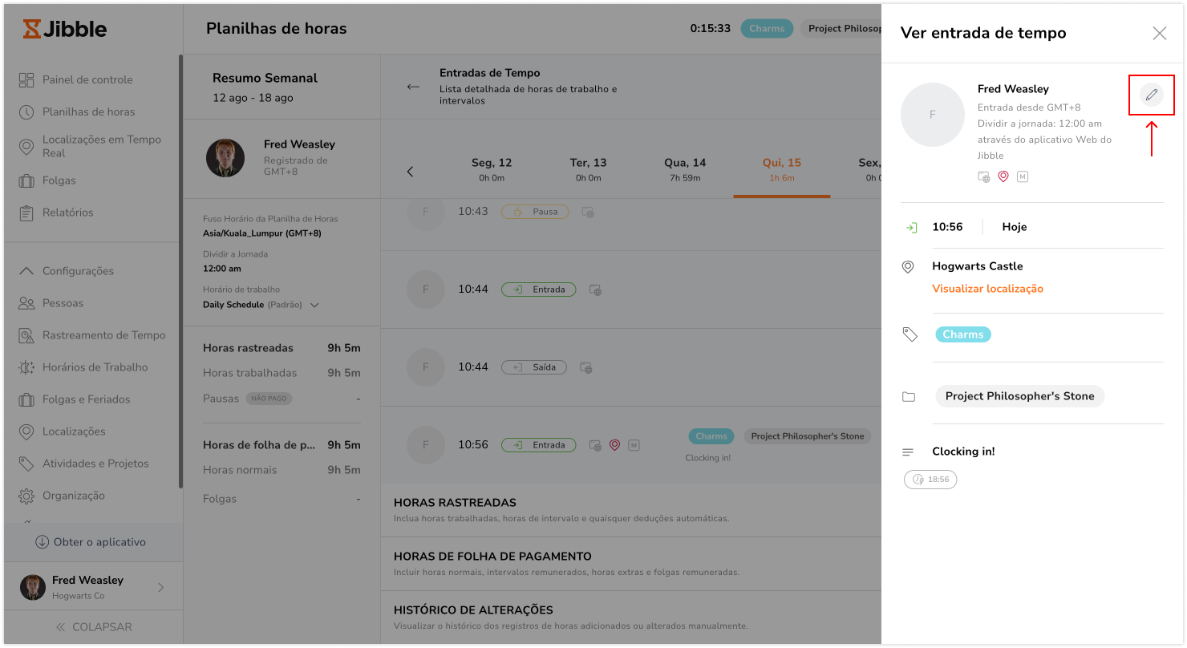The image size is (1187, 648).
Task: Expand the Daily Schedule dropdown
Action: pos(314,305)
